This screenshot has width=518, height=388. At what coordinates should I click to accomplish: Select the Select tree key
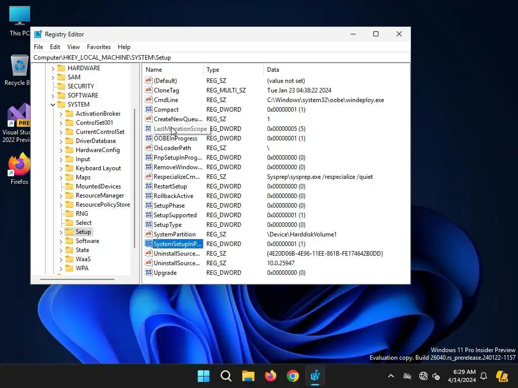point(83,223)
